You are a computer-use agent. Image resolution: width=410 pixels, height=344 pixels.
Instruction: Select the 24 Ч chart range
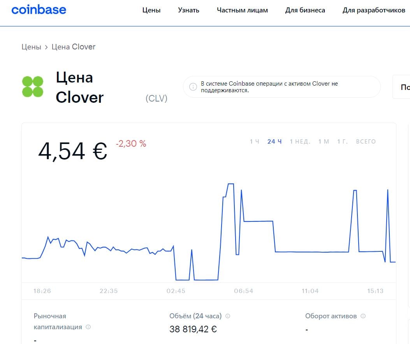274,142
